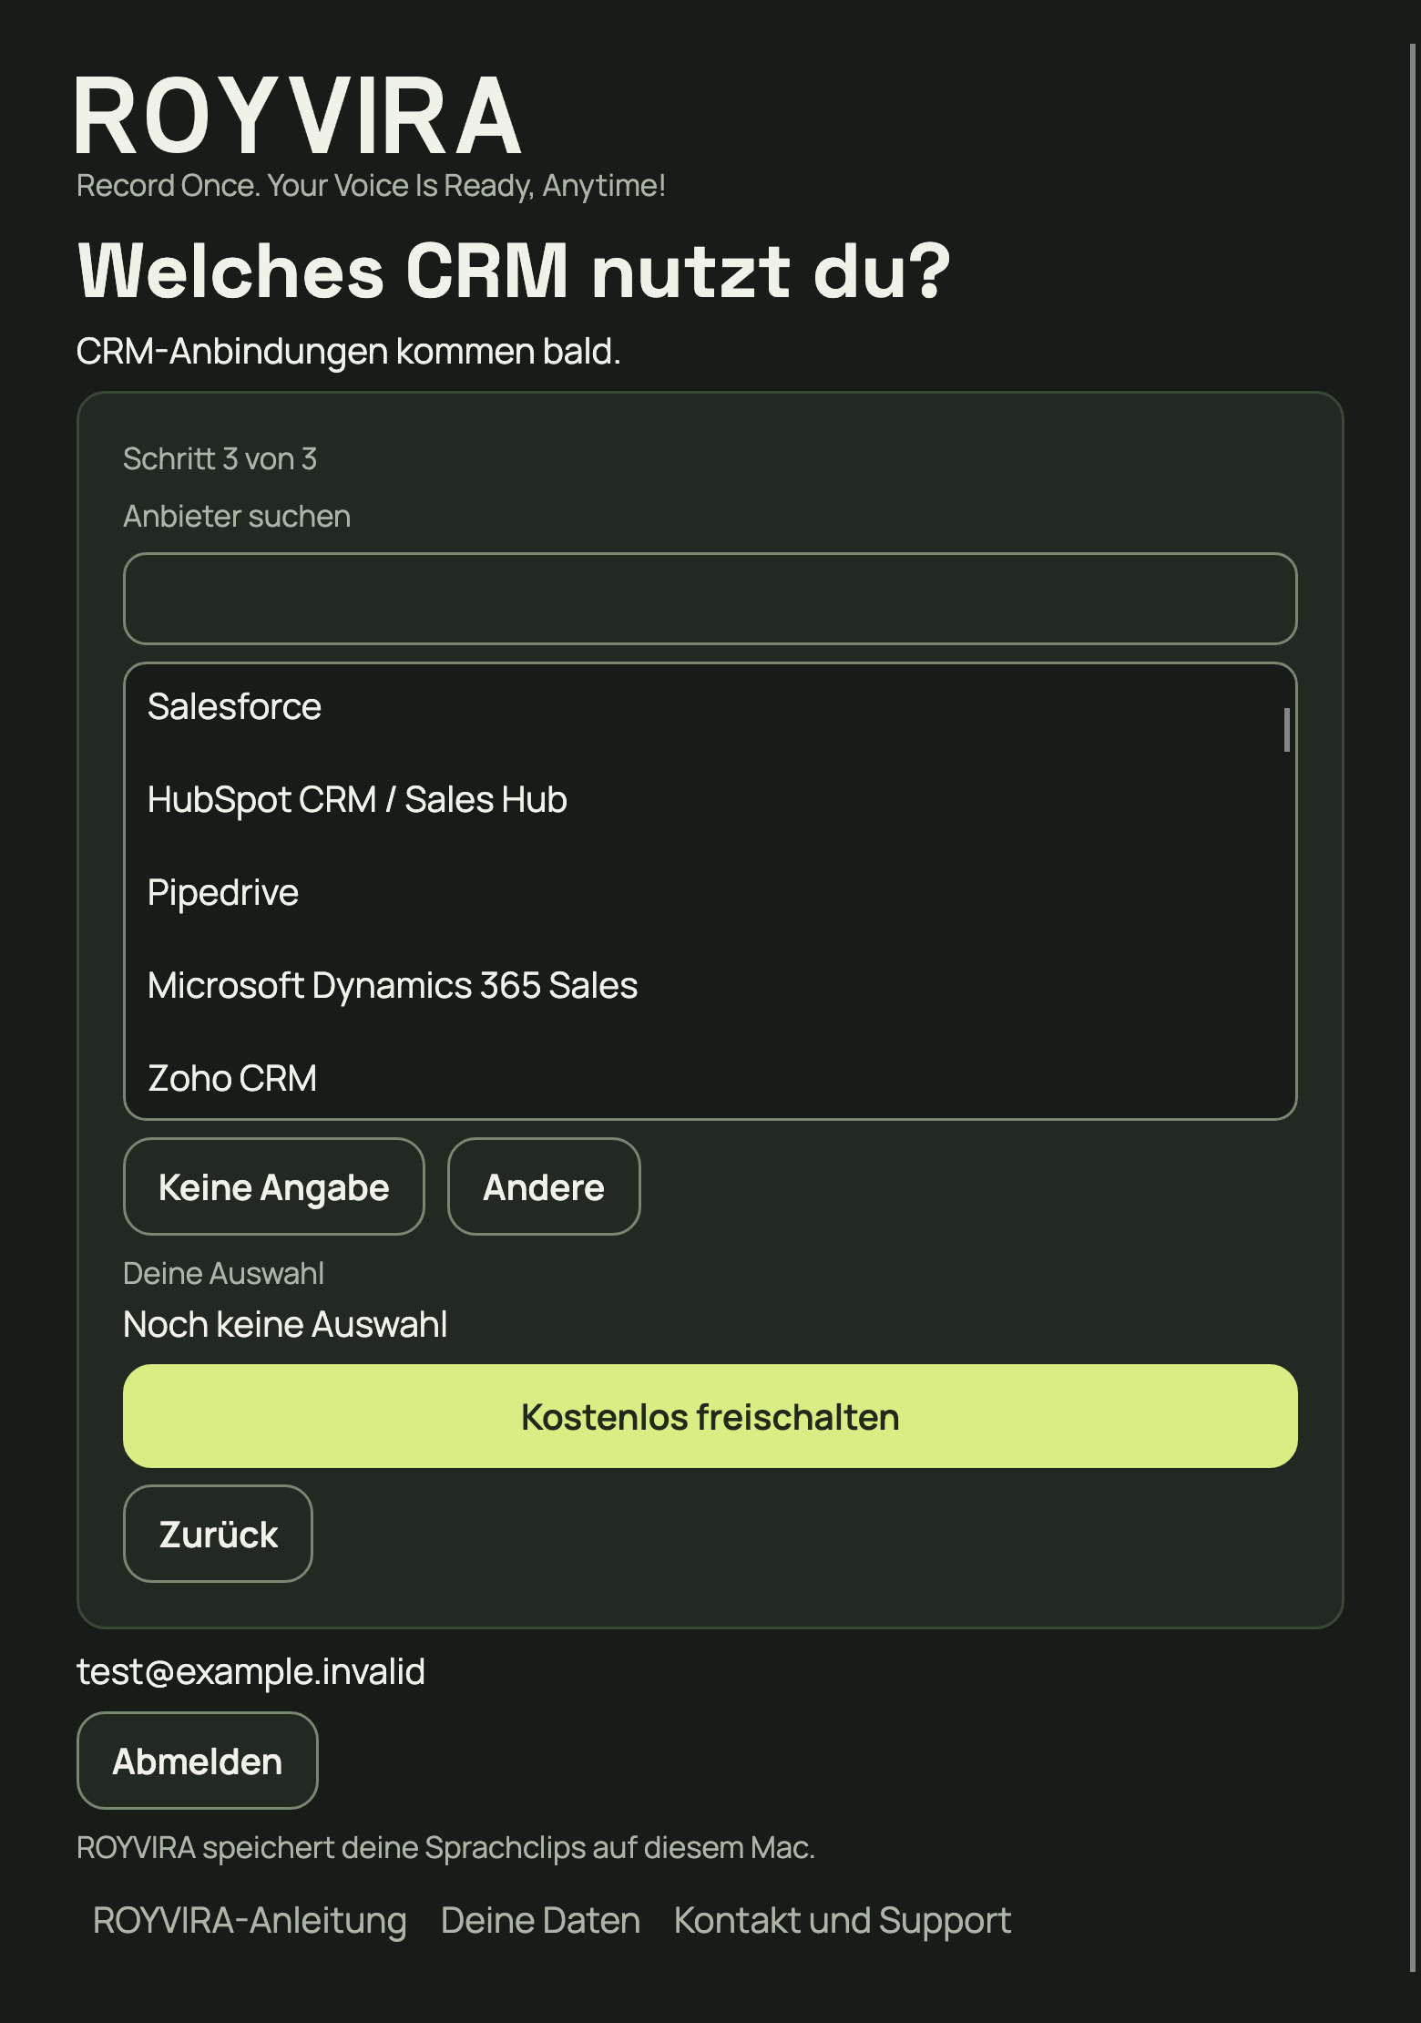
Task: Select Salesforce from the CRM list
Action: (710, 707)
